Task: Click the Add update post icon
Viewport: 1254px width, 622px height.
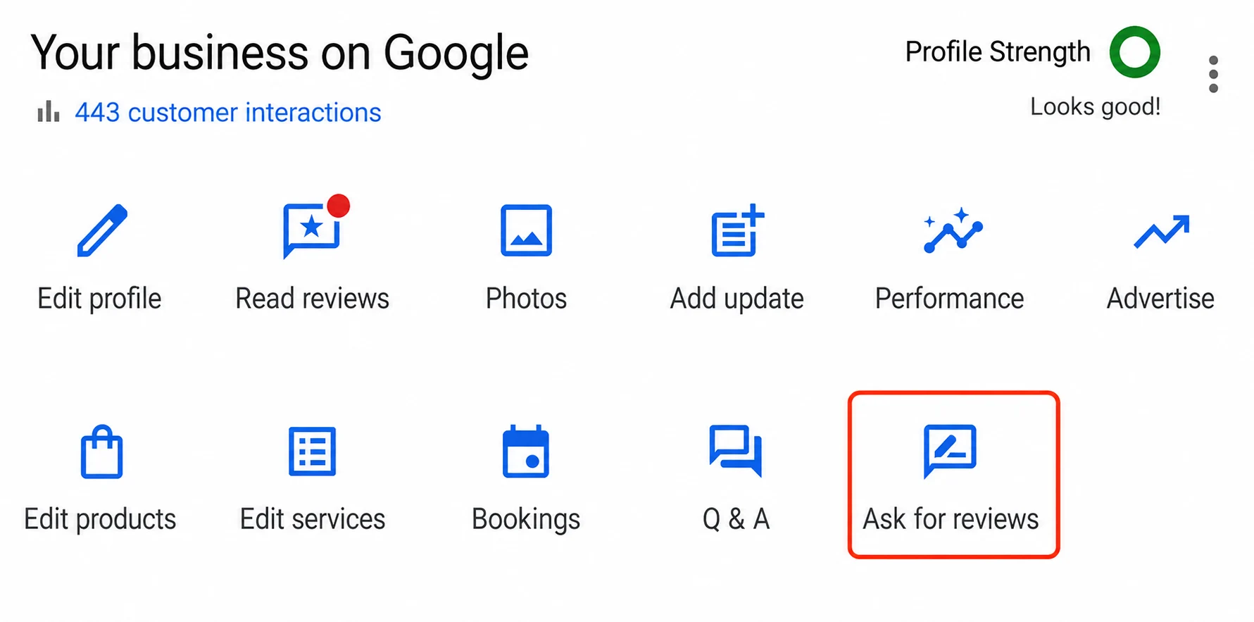Action: coord(737,230)
